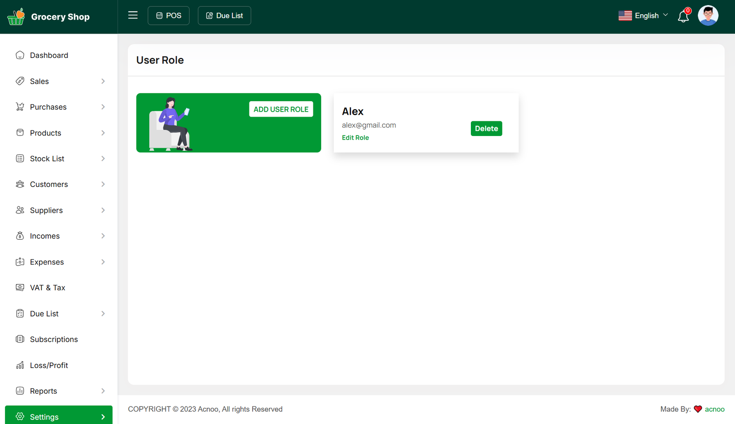The width and height of the screenshot is (735, 424).
Task: Click the Grocery Shop basket logo
Action: coord(16,17)
